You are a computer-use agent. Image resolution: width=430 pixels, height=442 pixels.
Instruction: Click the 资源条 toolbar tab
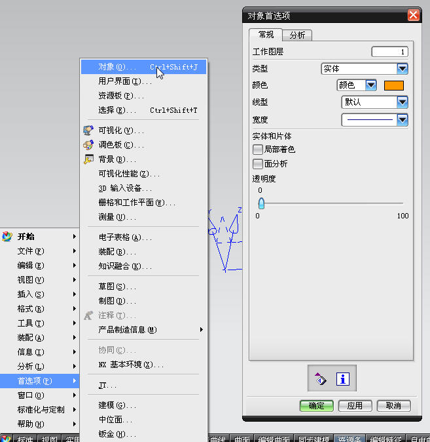tap(349, 439)
